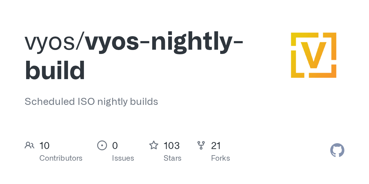Screen dimensions: 369x184
Task: Open the 'Forks' label
Action: click(x=220, y=158)
